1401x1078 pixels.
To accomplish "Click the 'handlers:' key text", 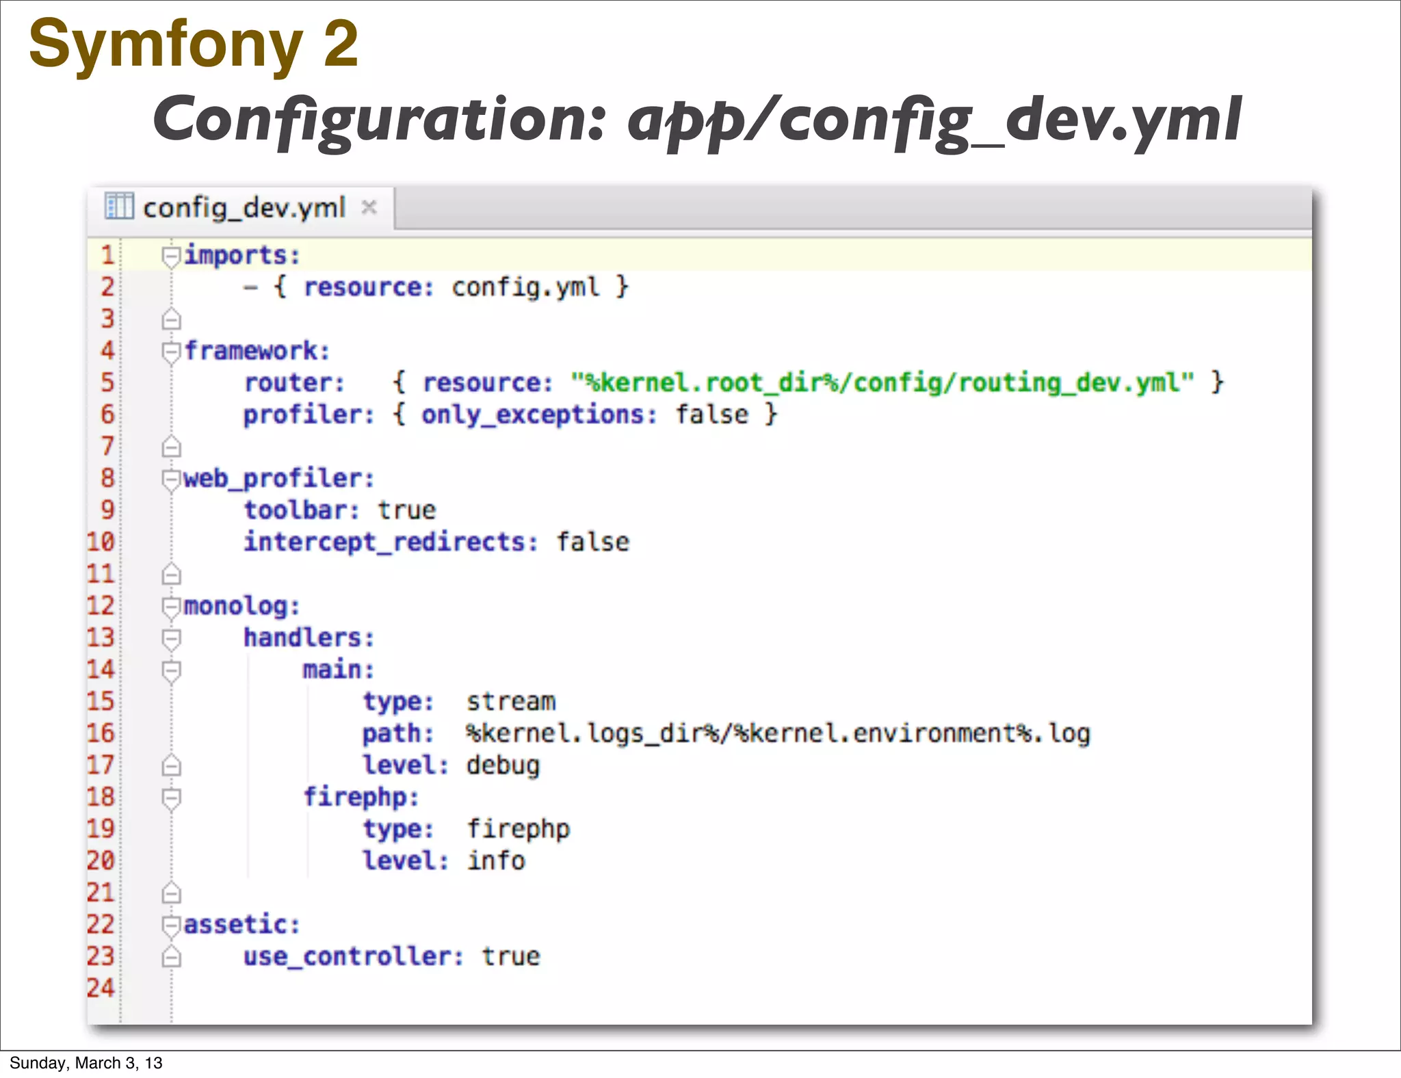I will (x=309, y=637).
